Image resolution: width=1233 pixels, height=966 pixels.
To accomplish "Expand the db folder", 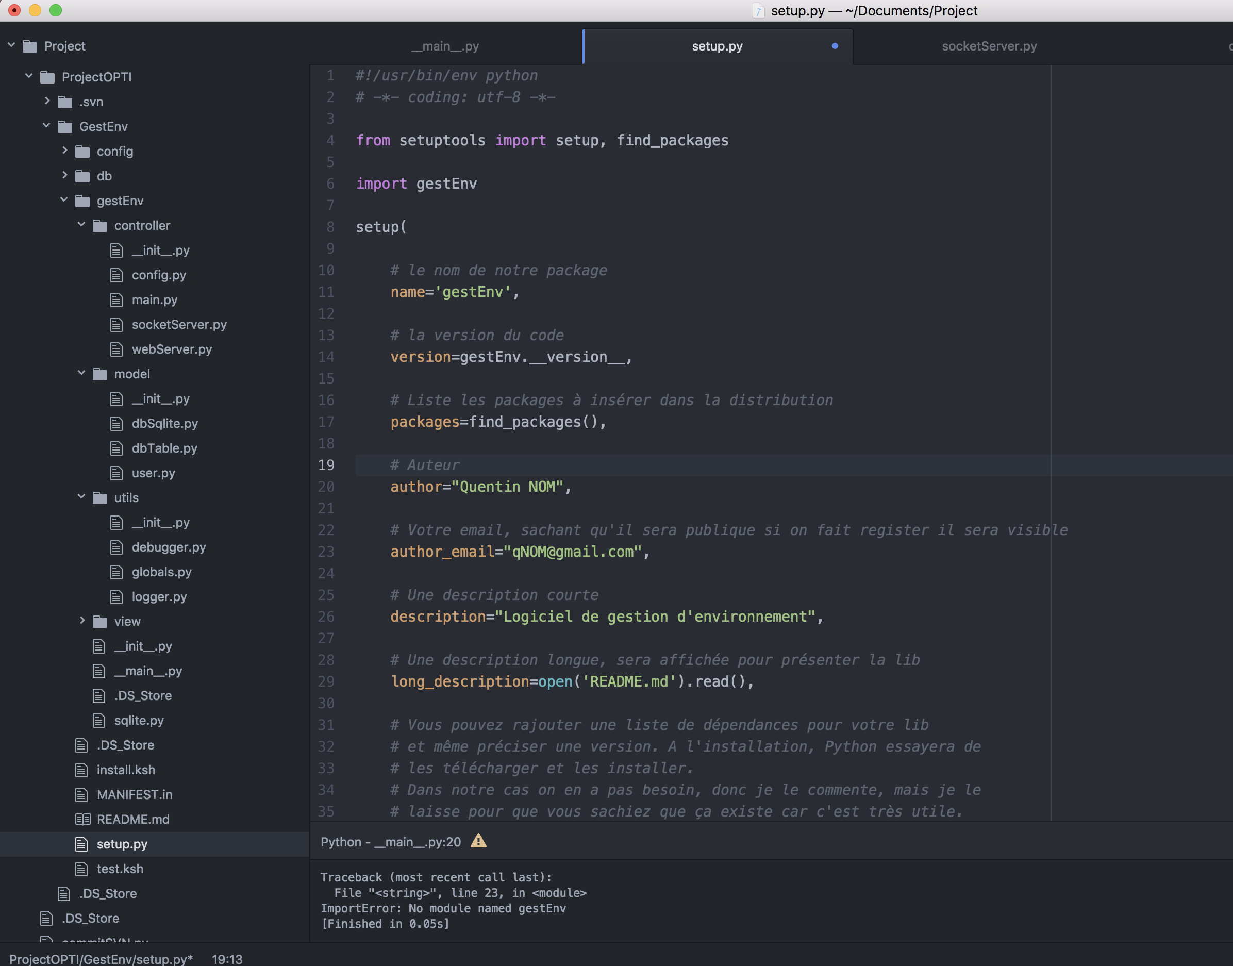I will tap(65, 175).
